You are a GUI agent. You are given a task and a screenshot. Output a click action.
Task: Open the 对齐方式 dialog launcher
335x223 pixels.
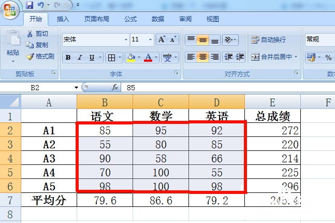[297, 73]
